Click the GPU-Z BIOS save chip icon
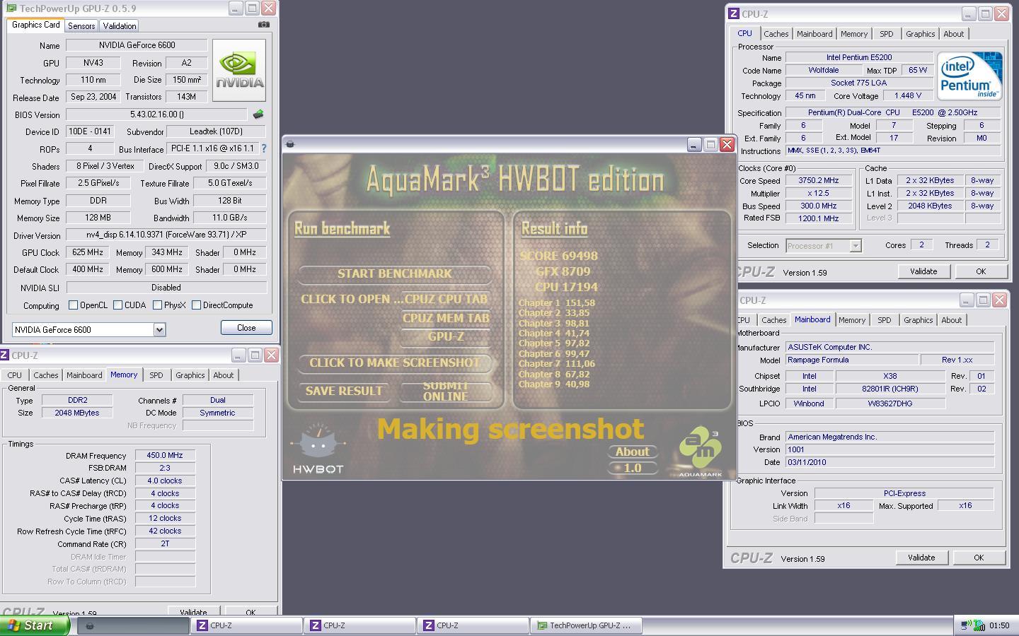 [258, 114]
